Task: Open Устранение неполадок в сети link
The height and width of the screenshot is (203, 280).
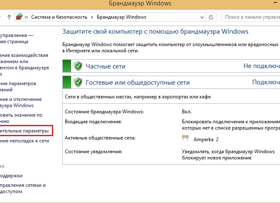Action: tap(25, 141)
